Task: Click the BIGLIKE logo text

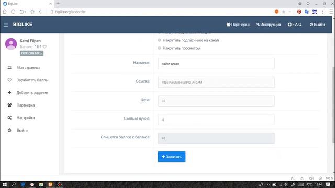Action: pos(23,25)
